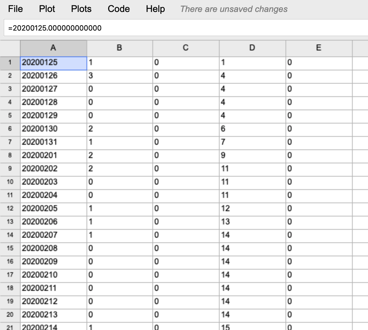This screenshot has height=330, width=368.
Task: Click cell containing 20200210
Action: click(54, 276)
